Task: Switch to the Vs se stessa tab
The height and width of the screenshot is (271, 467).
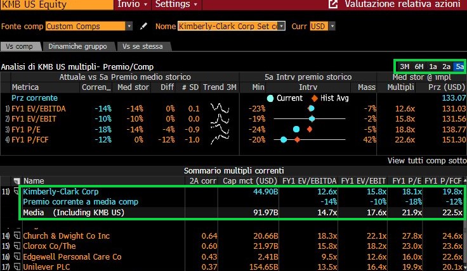Action: click(143, 46)
